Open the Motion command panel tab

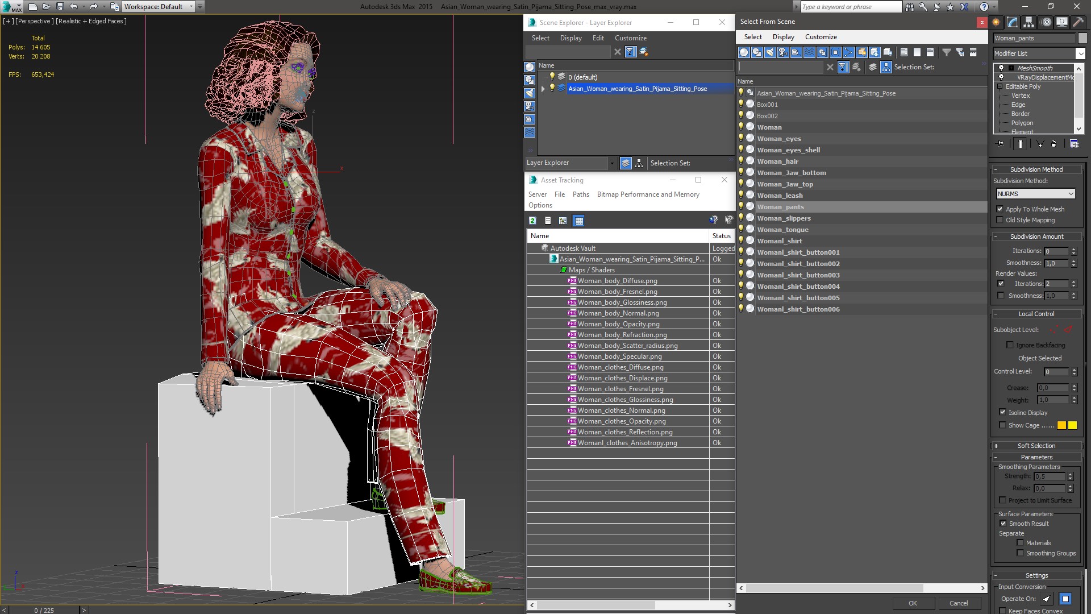point(1046,22)
